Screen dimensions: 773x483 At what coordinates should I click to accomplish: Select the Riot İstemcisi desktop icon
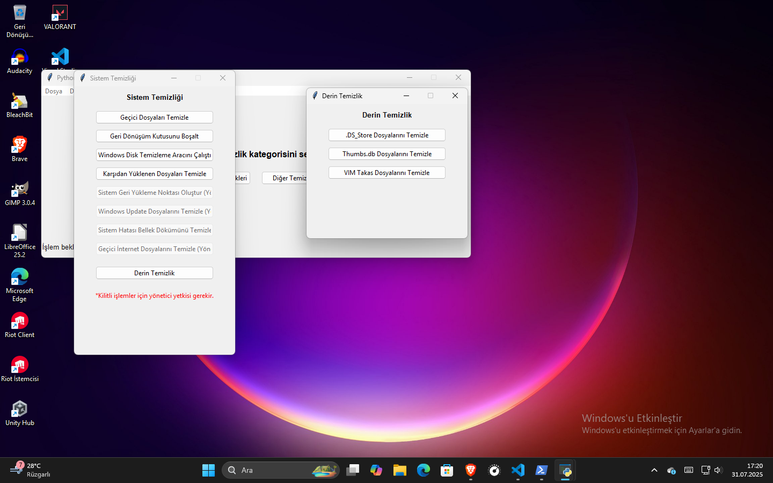[20, 370]
